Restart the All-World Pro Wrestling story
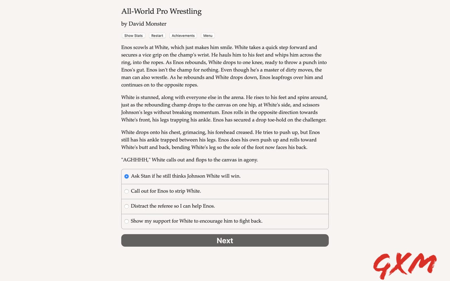The height and width of the screenshot is (281, 450). coord(157,35)
